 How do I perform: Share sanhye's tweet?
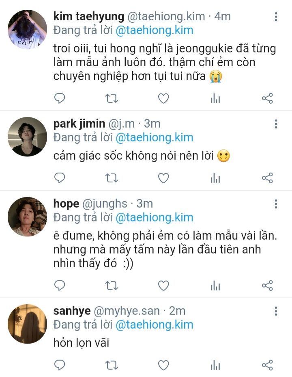coord(267,365)
